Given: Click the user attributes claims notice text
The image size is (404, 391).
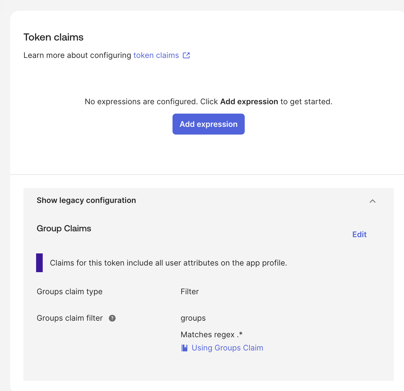Looking at the screenshot, I should [168, 263].
